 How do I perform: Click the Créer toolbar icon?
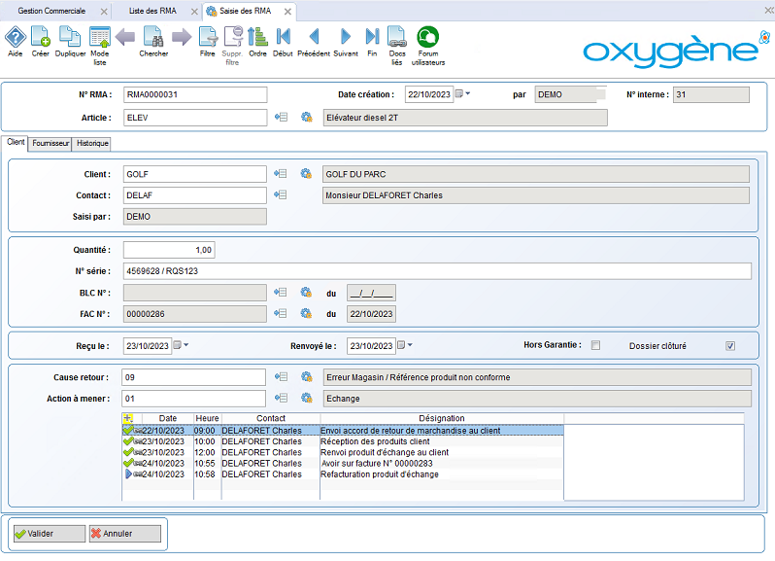pos(41,37)
